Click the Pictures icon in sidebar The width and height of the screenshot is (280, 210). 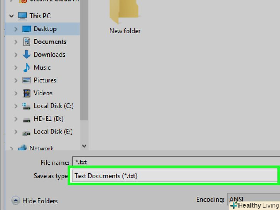[27, 80]
